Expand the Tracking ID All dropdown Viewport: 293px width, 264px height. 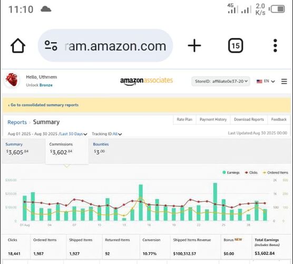[x=106, y=134]
